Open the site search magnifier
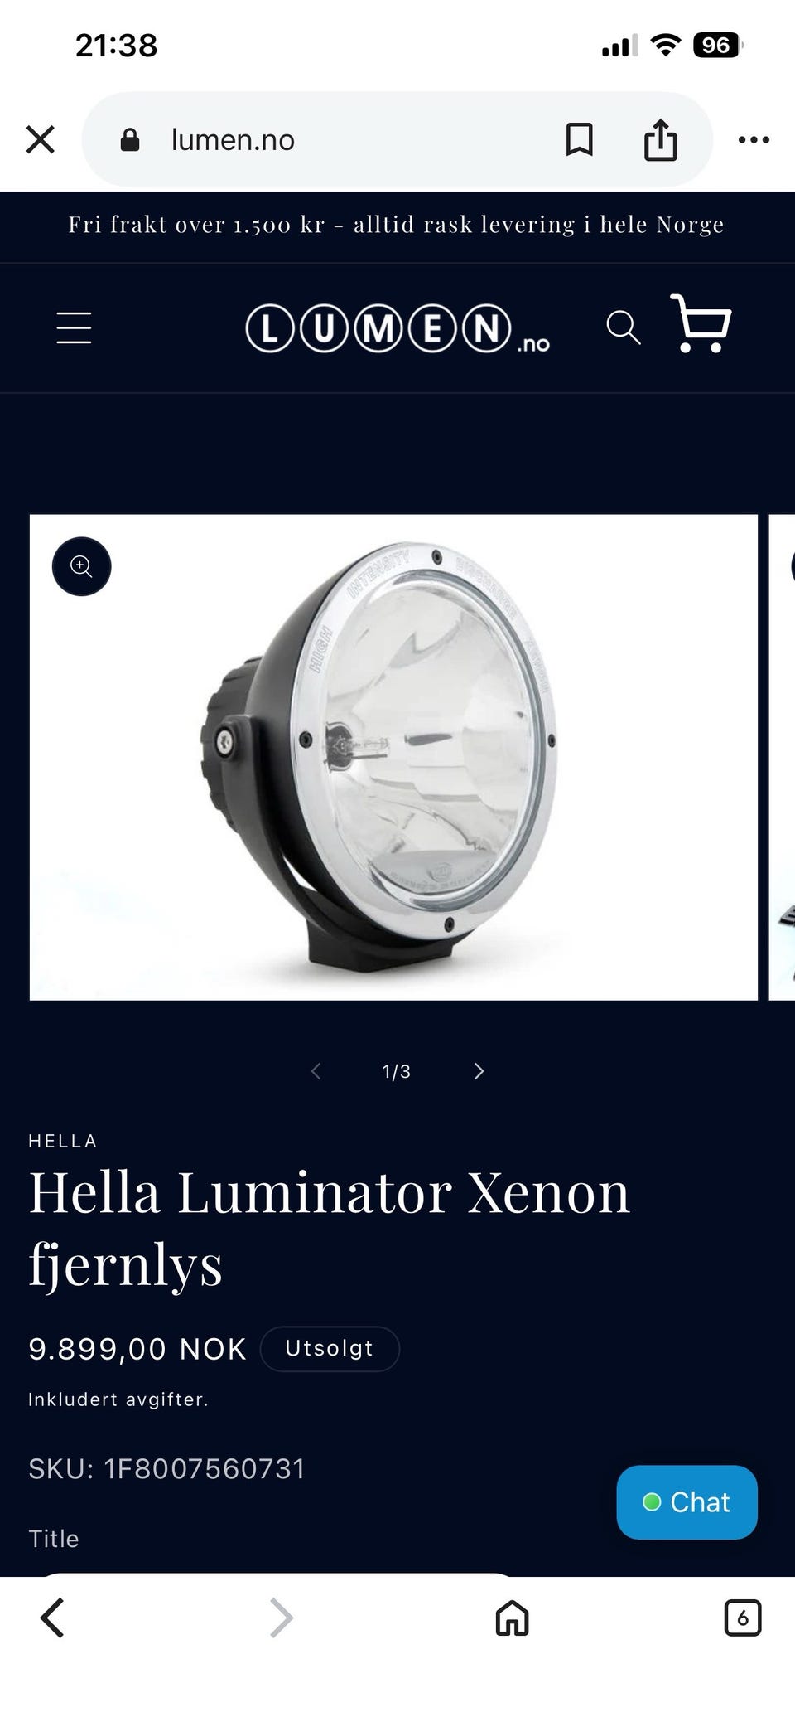The width and height of the screenshot is (795, 1722). pyautogui.click(x=624, y=327)
